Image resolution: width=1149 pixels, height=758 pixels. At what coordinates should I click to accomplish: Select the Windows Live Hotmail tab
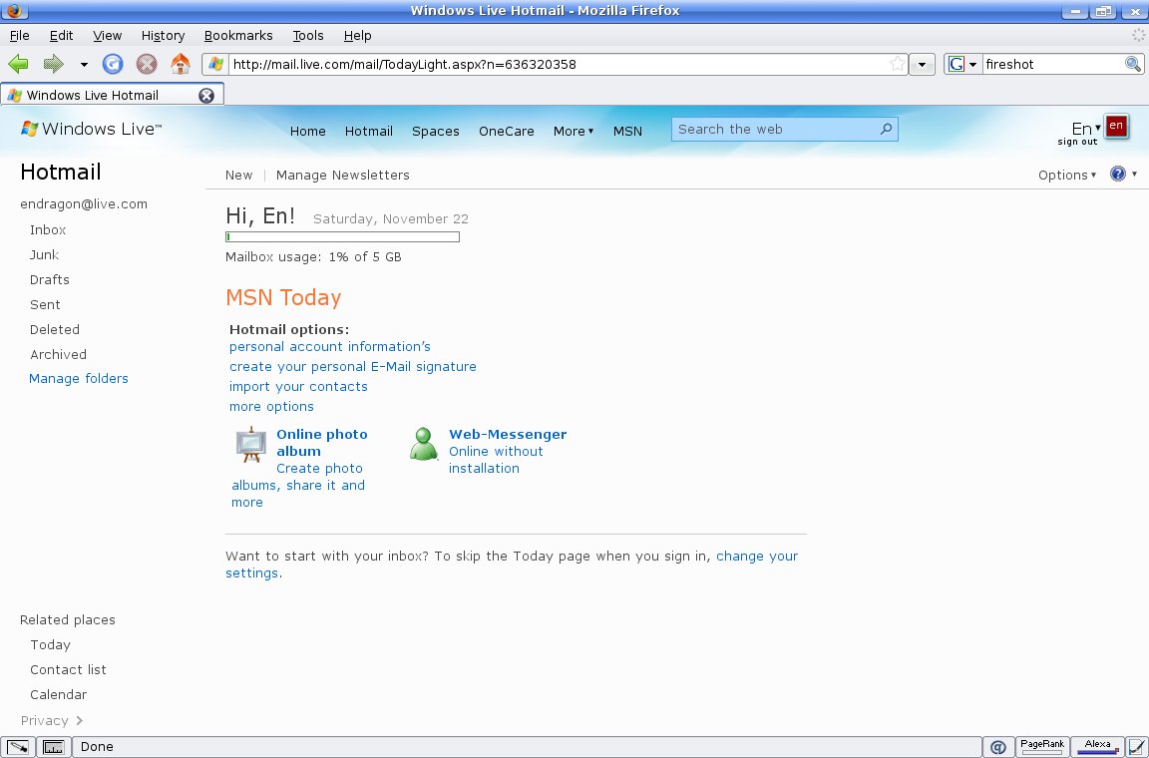pos(103,96)
